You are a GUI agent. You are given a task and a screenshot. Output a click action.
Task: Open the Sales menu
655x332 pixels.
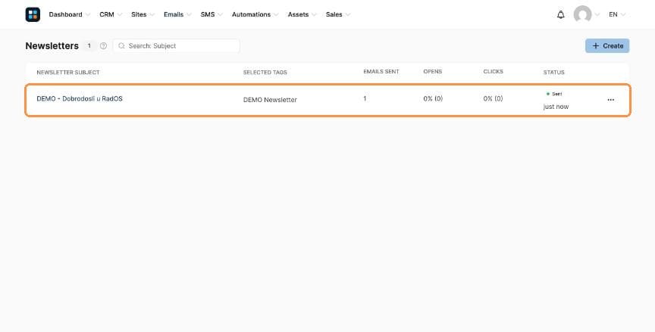coord(337,14)
